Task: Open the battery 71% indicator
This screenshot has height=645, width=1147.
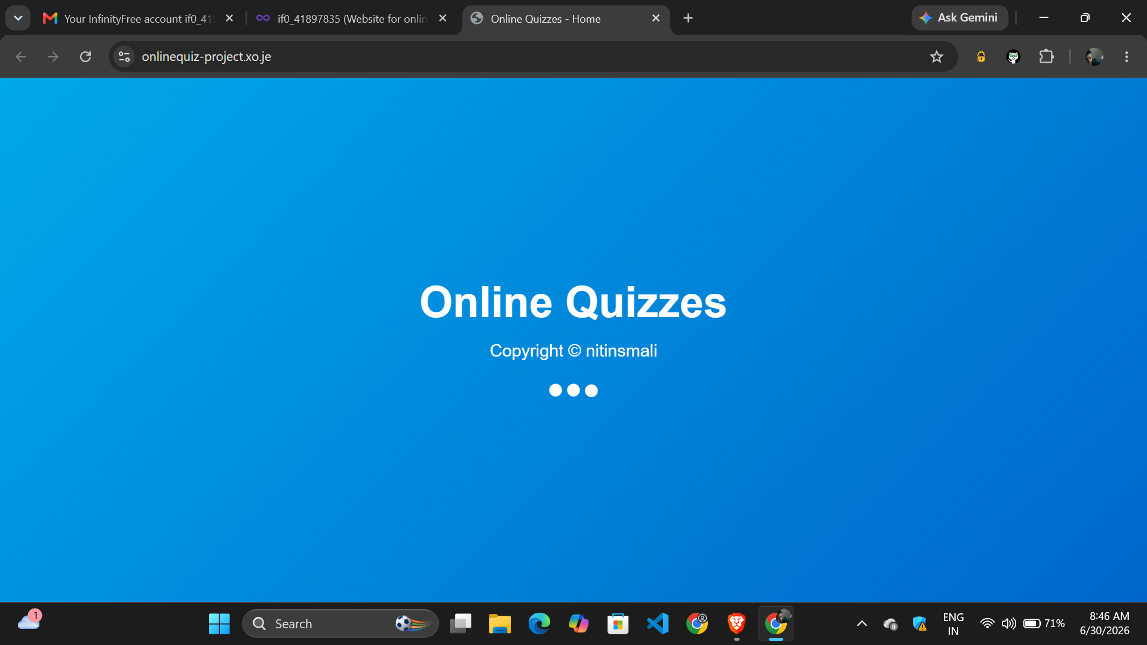Action: click(1044, 624)
